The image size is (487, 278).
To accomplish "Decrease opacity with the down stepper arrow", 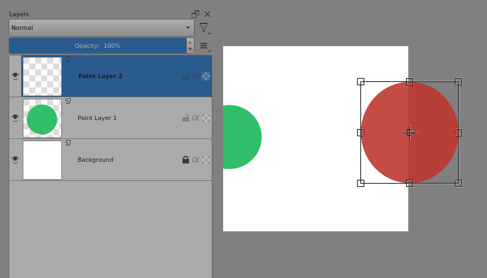I will coord(190,49).
